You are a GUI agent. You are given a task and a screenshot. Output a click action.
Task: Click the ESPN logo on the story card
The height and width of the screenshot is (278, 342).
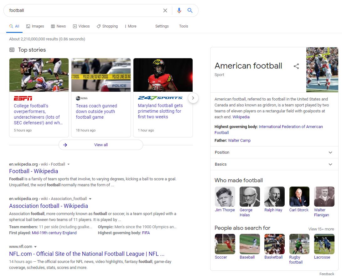coord(23,98)
